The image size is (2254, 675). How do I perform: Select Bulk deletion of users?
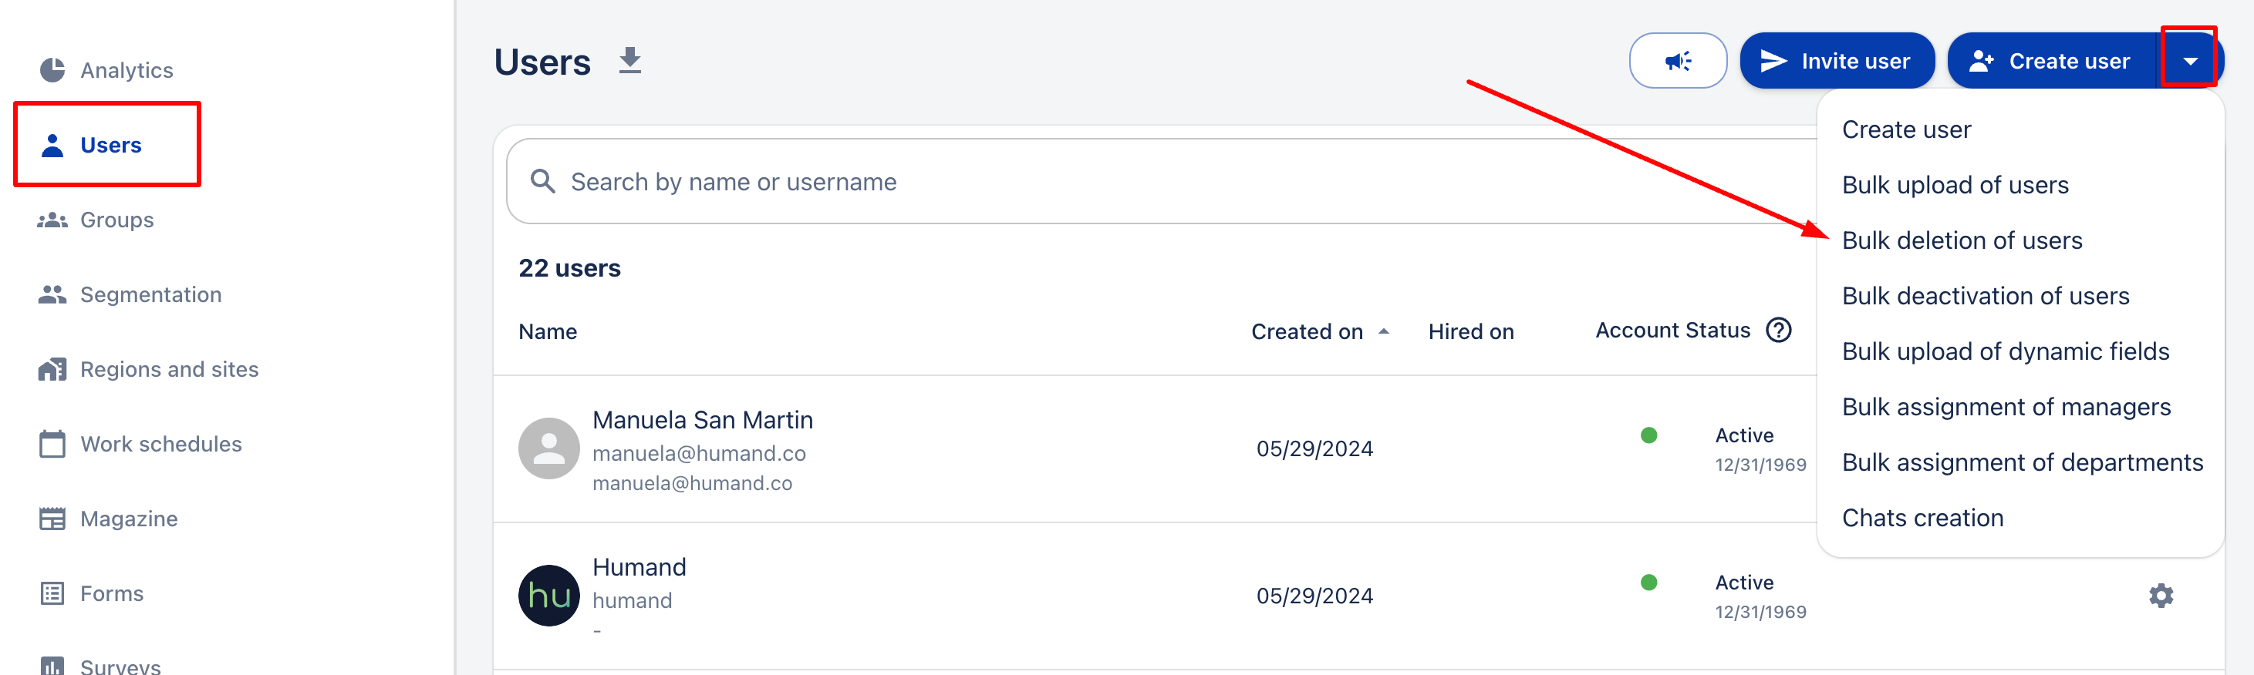coord(1961,240)
